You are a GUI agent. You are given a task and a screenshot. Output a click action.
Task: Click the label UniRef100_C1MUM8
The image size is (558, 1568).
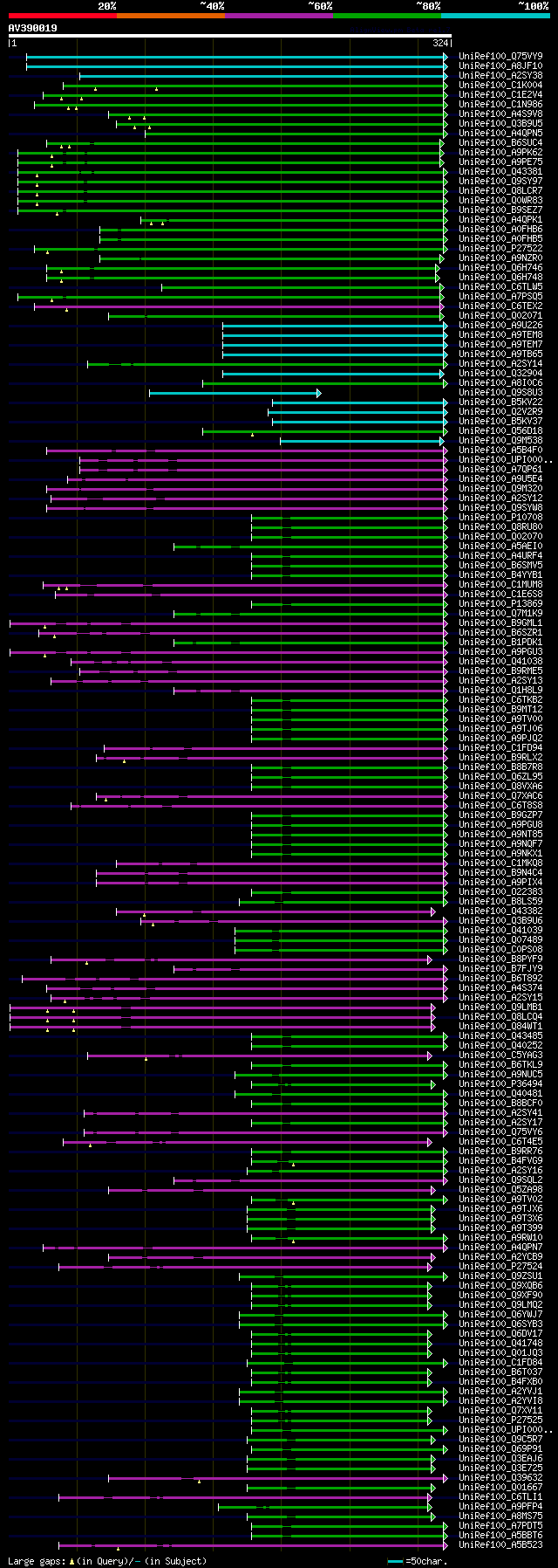500,584
